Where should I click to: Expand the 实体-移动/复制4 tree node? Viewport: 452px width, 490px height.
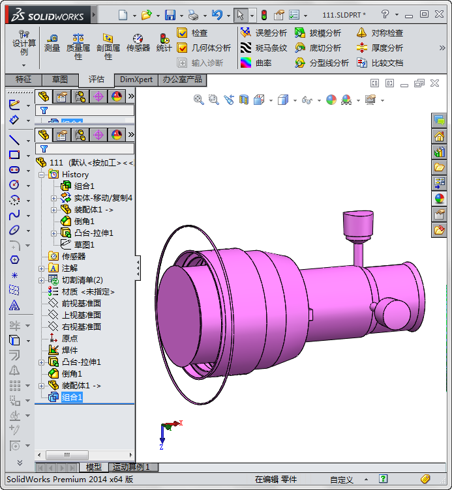(x=54, y=198)
